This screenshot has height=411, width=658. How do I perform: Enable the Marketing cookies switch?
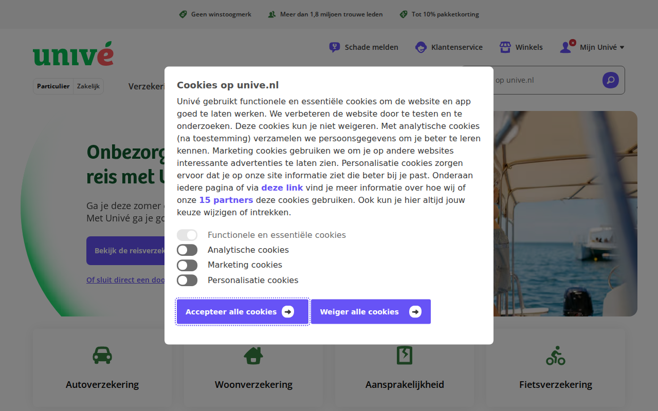coord(187,265)
